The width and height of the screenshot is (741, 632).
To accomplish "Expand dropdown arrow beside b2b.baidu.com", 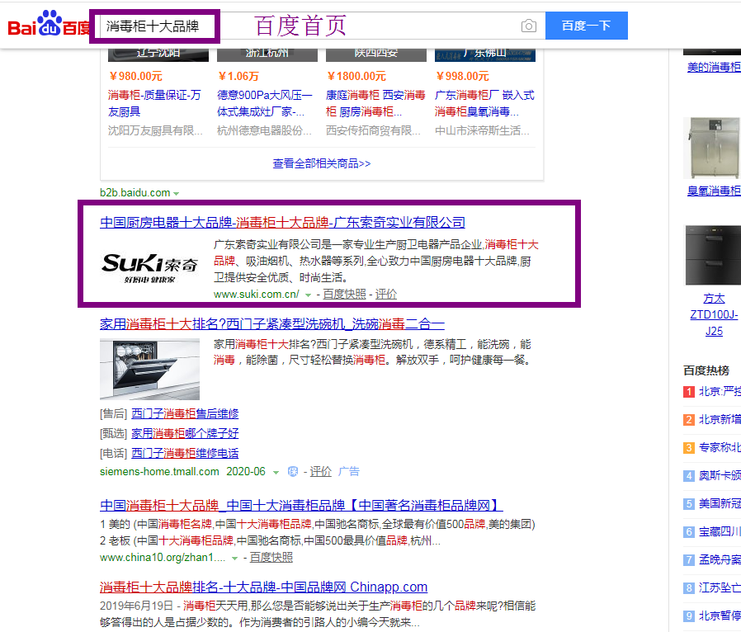I will pos(177,193).
